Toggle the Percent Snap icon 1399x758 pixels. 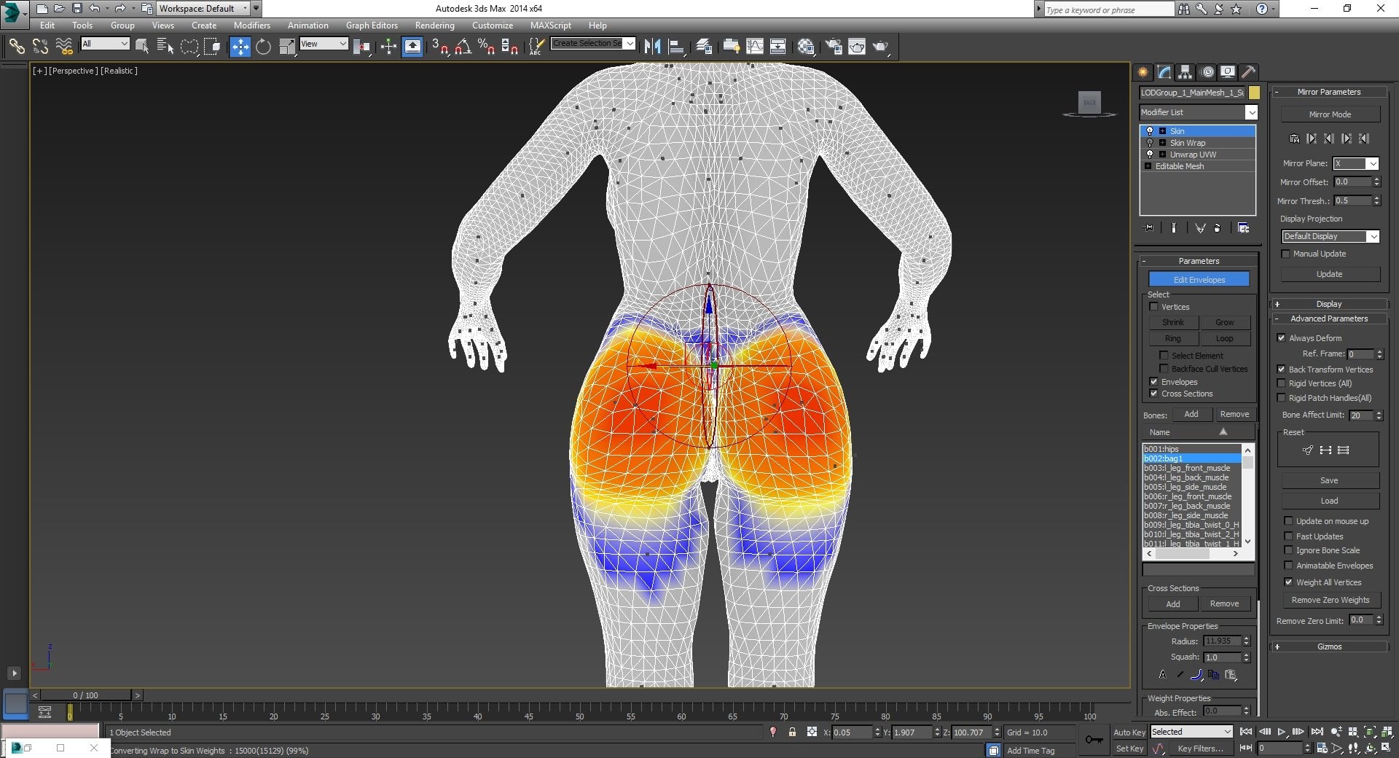(x=486, y=47)
